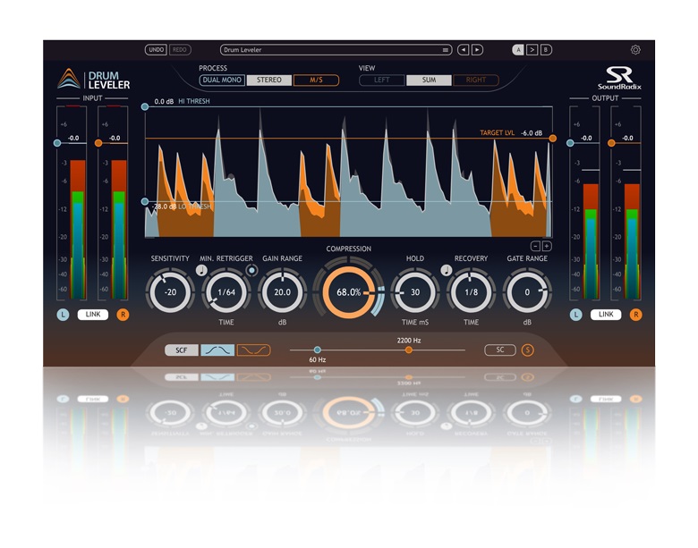Toggle Min. Retrigger note sync icon
Screen dimensions: 698x548
pos(201,270)
